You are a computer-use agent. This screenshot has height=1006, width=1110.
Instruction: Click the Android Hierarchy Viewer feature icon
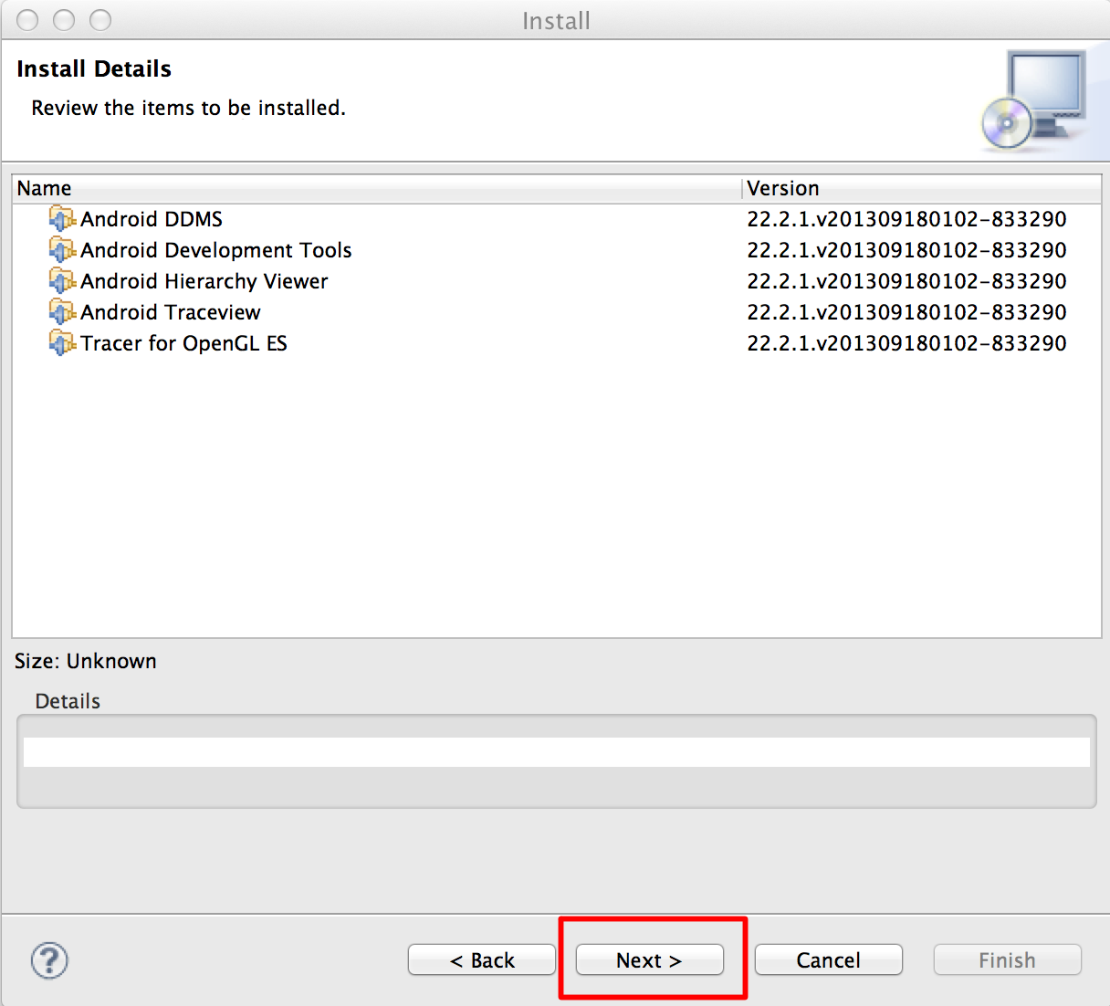(62, 281)
